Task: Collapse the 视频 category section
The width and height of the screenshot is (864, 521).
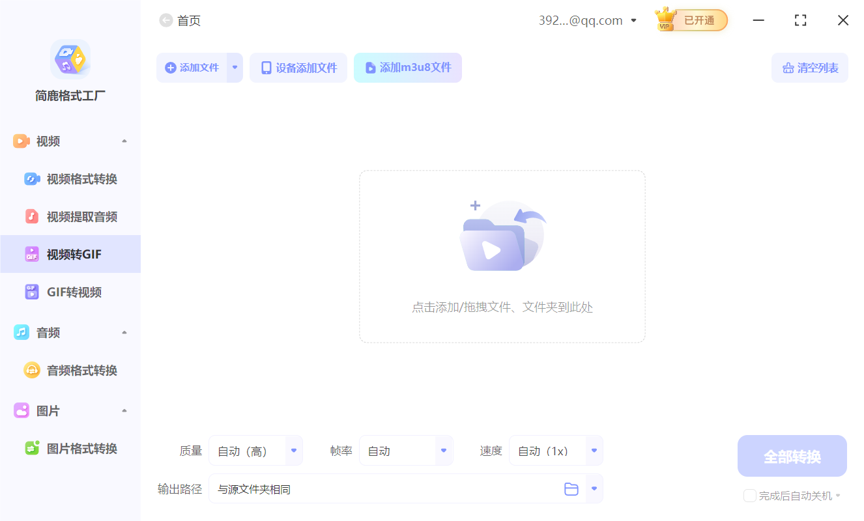Action: [124, 141]
